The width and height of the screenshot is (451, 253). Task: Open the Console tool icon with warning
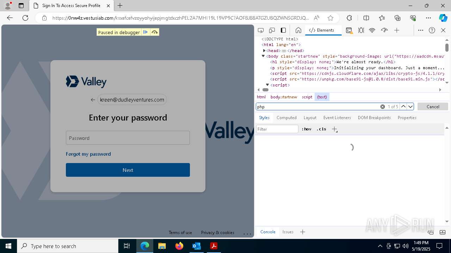tap(349, 30)
